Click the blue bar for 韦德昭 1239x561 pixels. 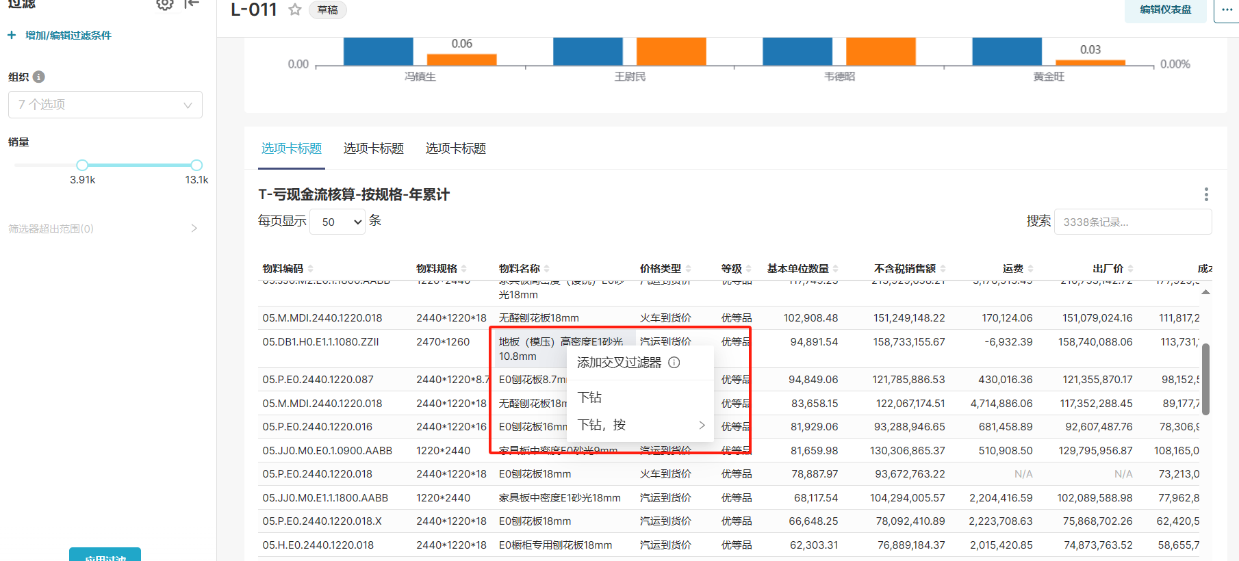tap(797, 51)
